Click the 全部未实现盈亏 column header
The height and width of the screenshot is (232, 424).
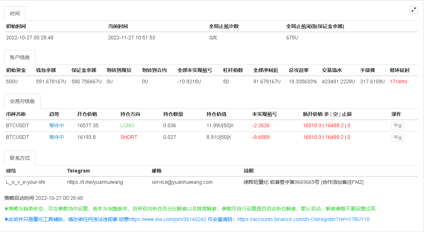[x=195, y=70]
